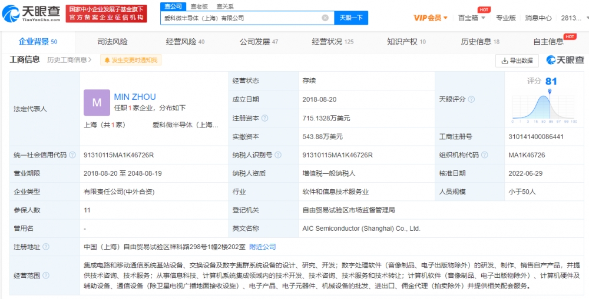Screen dimensions: 589x299
Task: Select the 登记机关 value 自由贸易试验区市场监督管理局
Action: coord(349,210)
